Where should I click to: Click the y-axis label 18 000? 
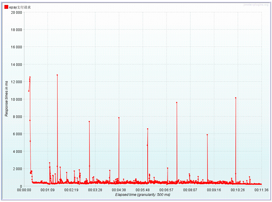tap(17, 30)
